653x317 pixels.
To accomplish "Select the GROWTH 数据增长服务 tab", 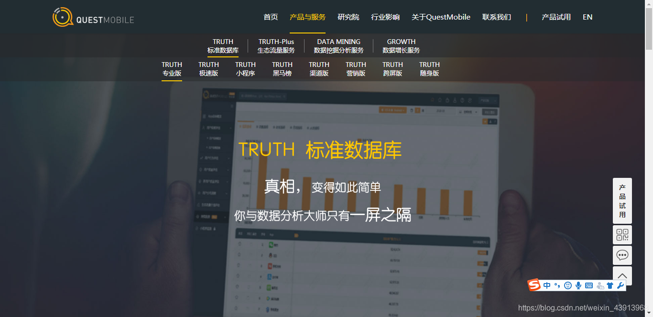I will pos(401,46).
